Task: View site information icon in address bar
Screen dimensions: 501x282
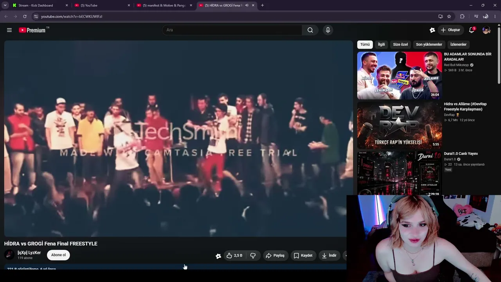Action: pyautogui.click(x=36, y=16)
